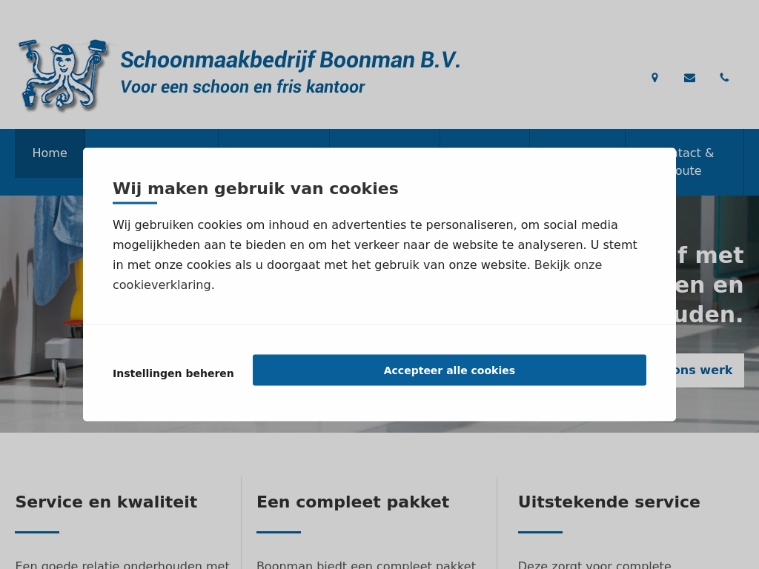759x569 pixels.
Task: Click the envelope email icon
Action: 689,78
